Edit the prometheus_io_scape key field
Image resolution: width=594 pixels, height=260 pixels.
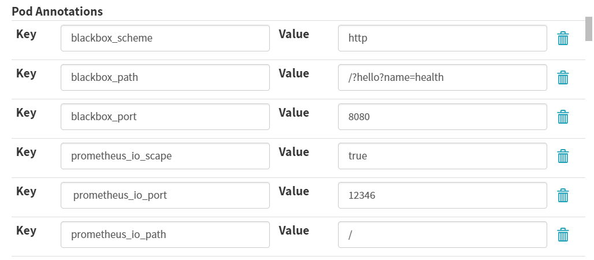click(x=165, y=156)
